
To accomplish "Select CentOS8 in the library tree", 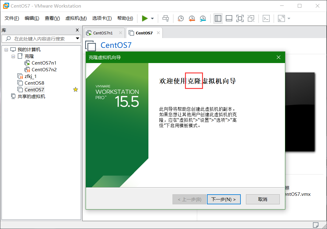I will [x=34, y=83].
